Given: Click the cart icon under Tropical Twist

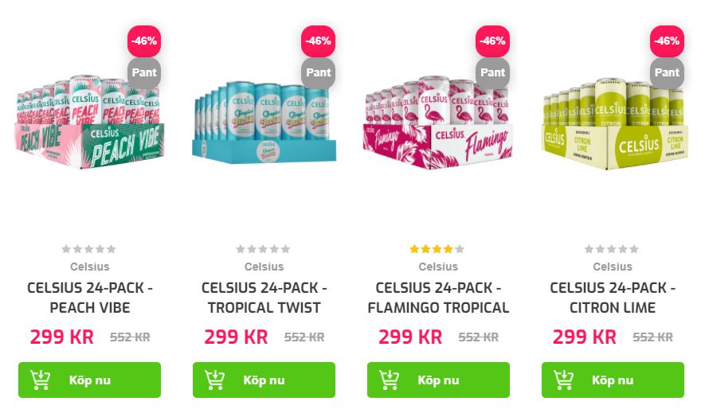Looking at the screenshot, I should (x=214, y=380).
